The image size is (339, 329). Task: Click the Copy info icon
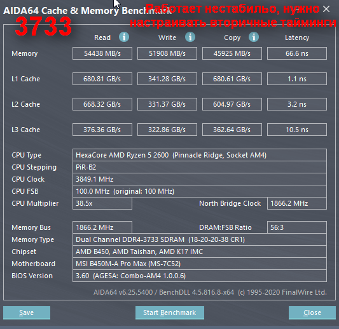pyautogui.click(x=254, y=37)
